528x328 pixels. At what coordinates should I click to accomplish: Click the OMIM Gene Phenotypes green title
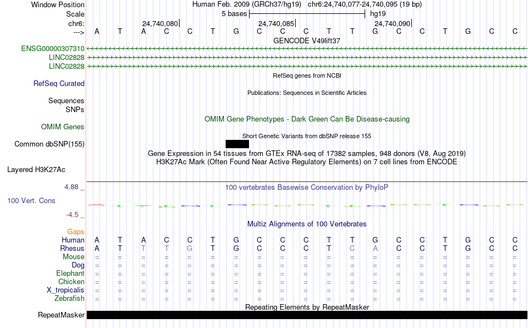(x=307, y=119)
